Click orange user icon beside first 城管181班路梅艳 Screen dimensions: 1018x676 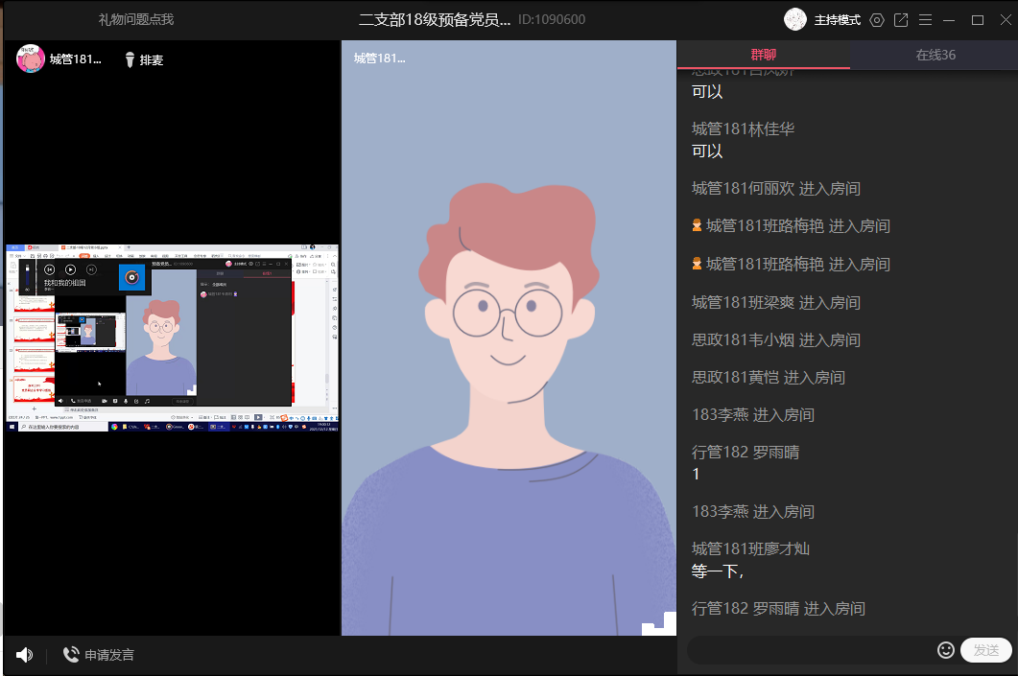[697, 226]
